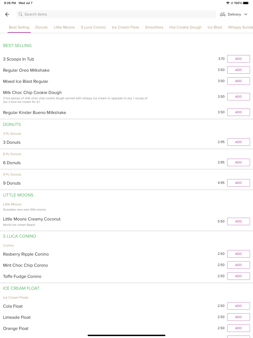Type in the Search items field
253x338 pixels.
point(116,14)
